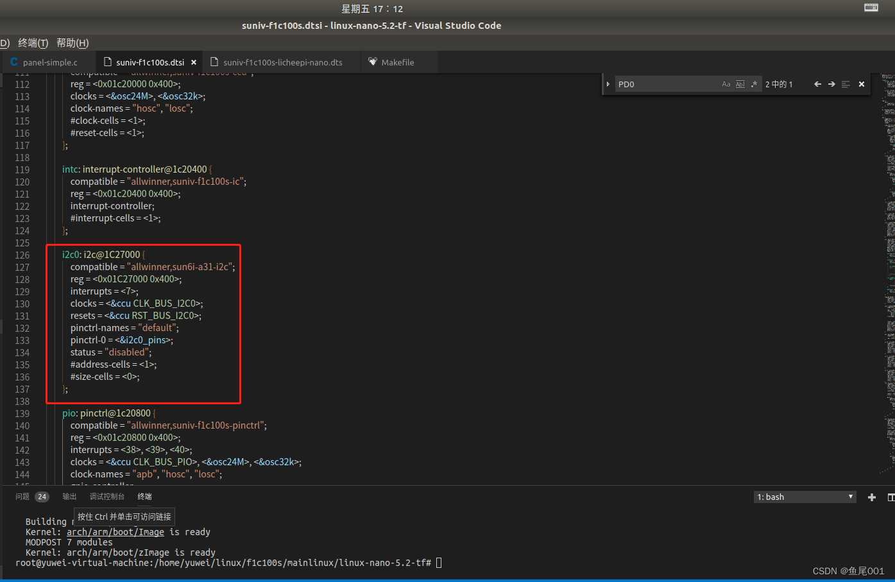The width and height of the screenshot is (895, 582).
Task: Switch to suniv-f1c100s-licheepi-nano.dts tab
Action: [282, 62]
